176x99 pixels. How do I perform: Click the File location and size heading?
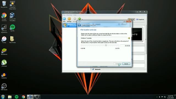click(x=88, y=30)
